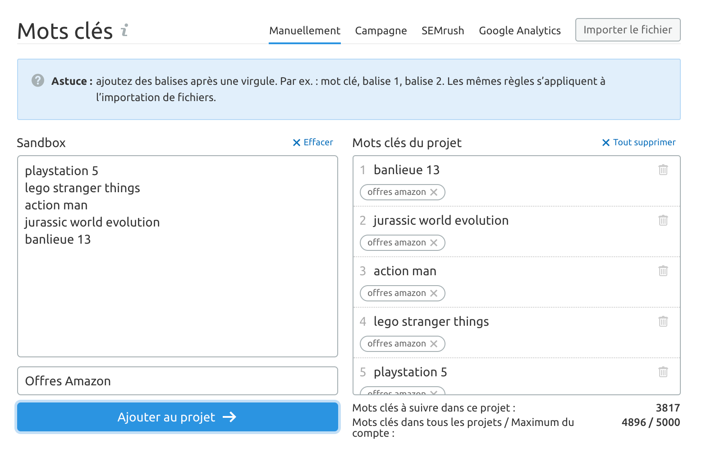
Task: Remove offres amazon tag from lego stranger things
Action: click(434, 344)
